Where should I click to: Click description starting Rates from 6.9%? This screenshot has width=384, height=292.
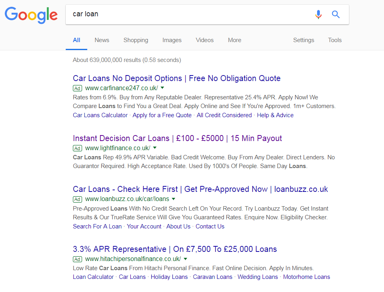click(x=204, y=102)
